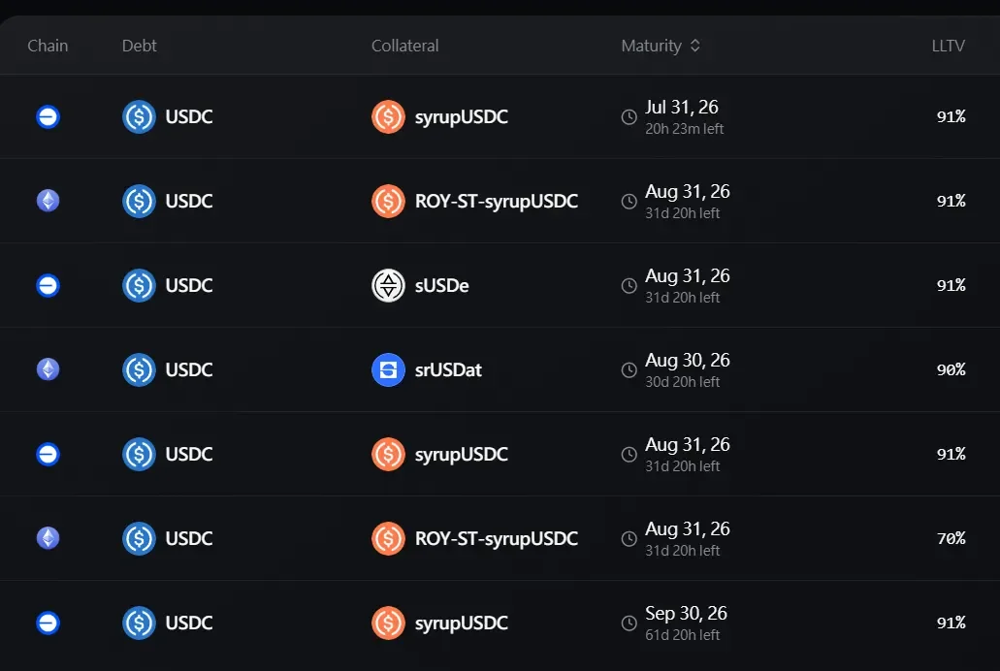Screen dimensions: 1000x671
Task: Click the Base chain icon in first row
Action: 48,116
